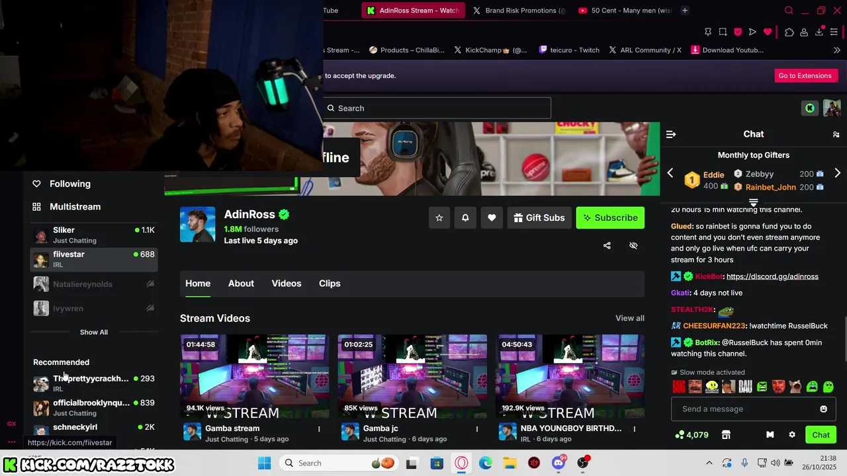Screen dimensions: 847x476
Task: Open the discord.gg/adinross link in chat
Action: coord(772,276)
